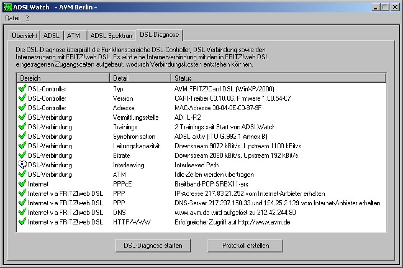Click the 'Typ' detail cell
The image size is (403, 268).
[118, 89]
